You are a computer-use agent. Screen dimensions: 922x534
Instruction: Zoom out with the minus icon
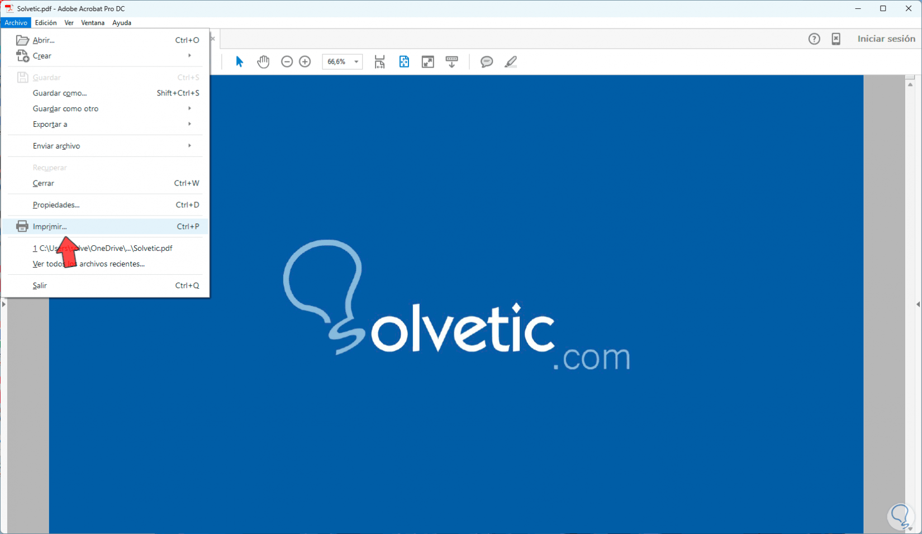click(x=287, y=61)
